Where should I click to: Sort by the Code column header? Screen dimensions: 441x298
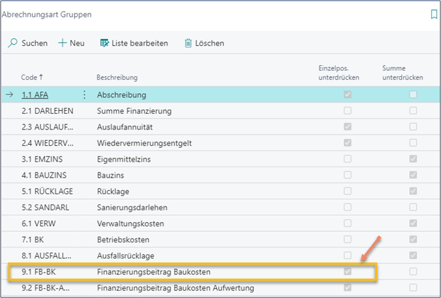tap(32, 77)
